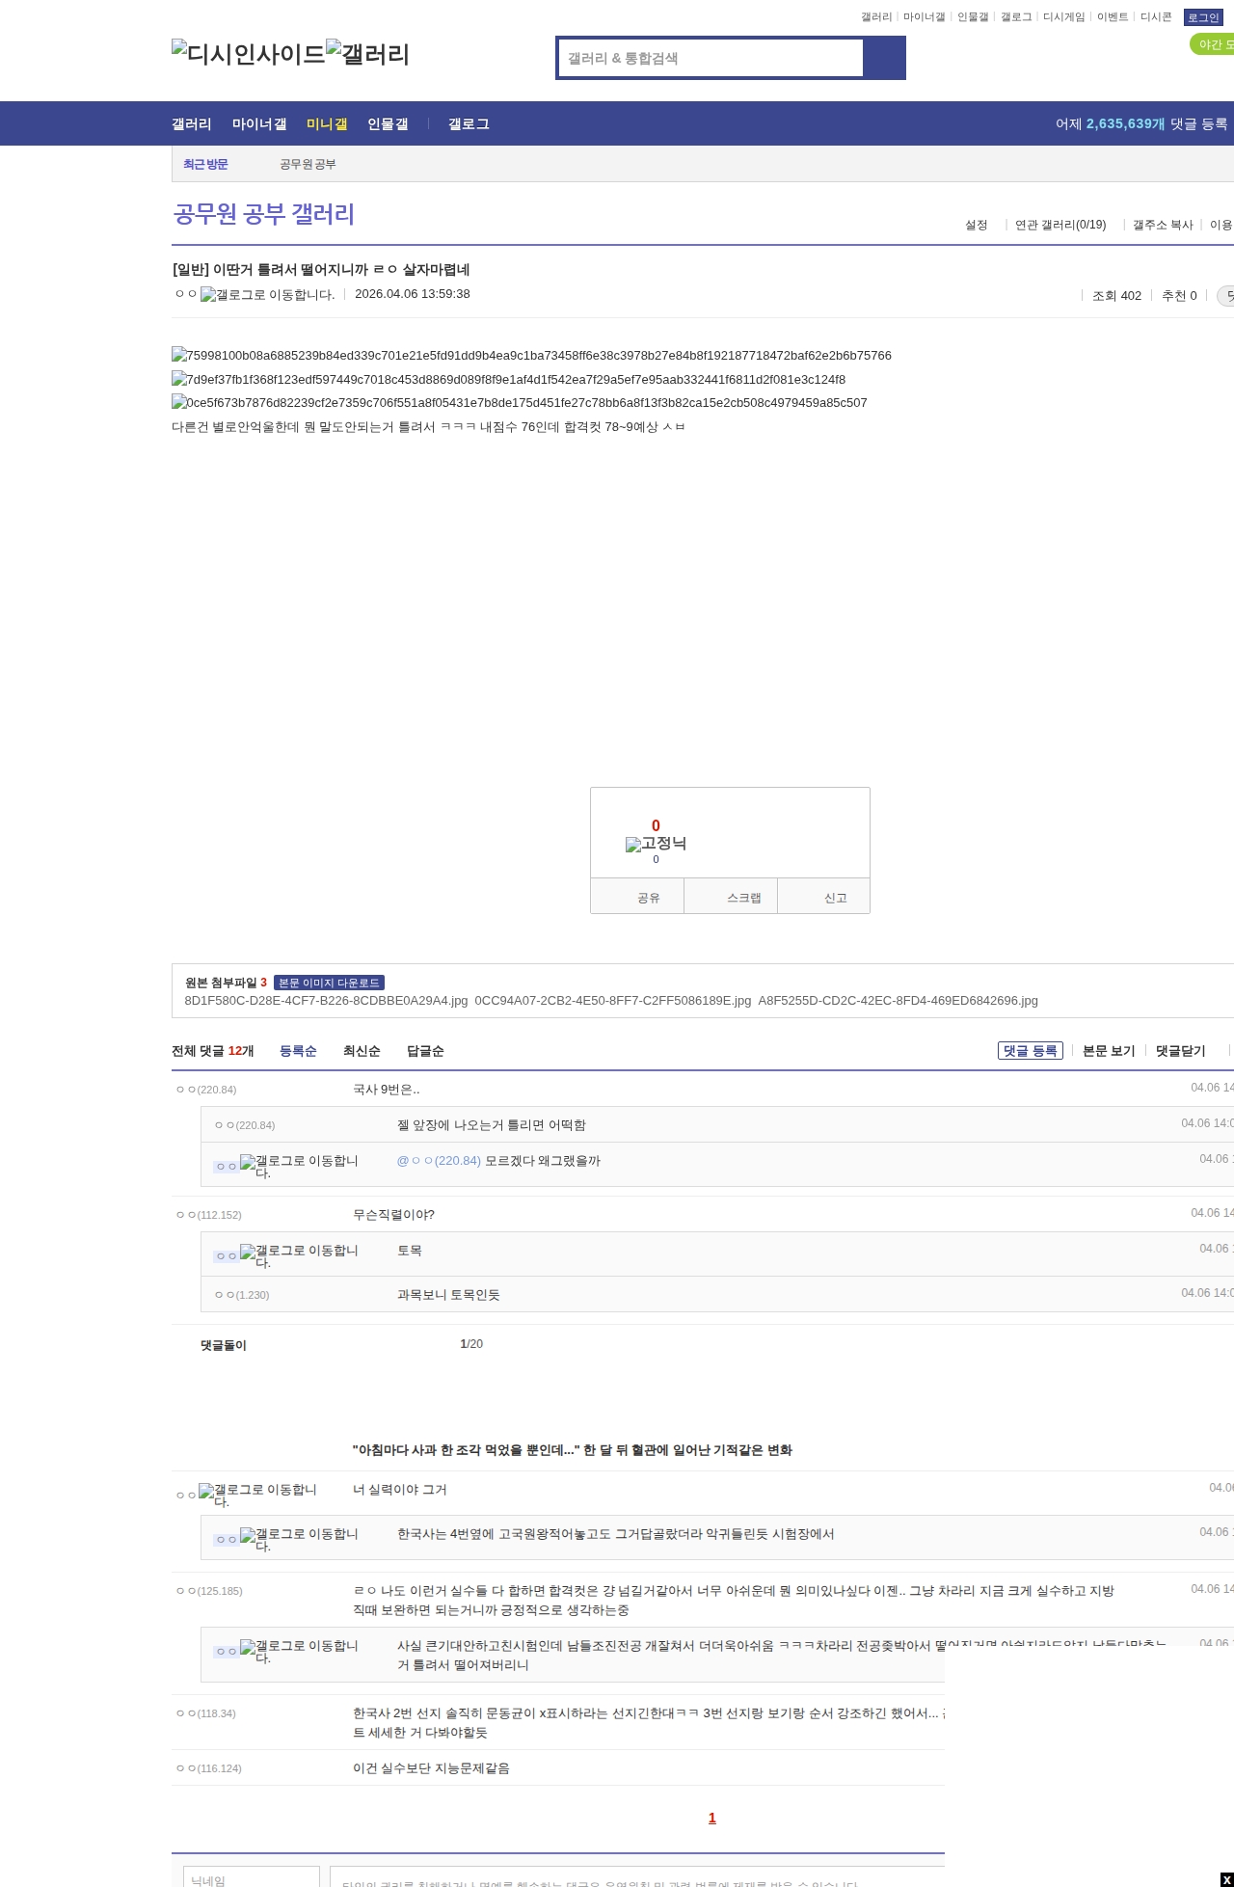Close the bottom banner with the X icon

[1226, 1880]
